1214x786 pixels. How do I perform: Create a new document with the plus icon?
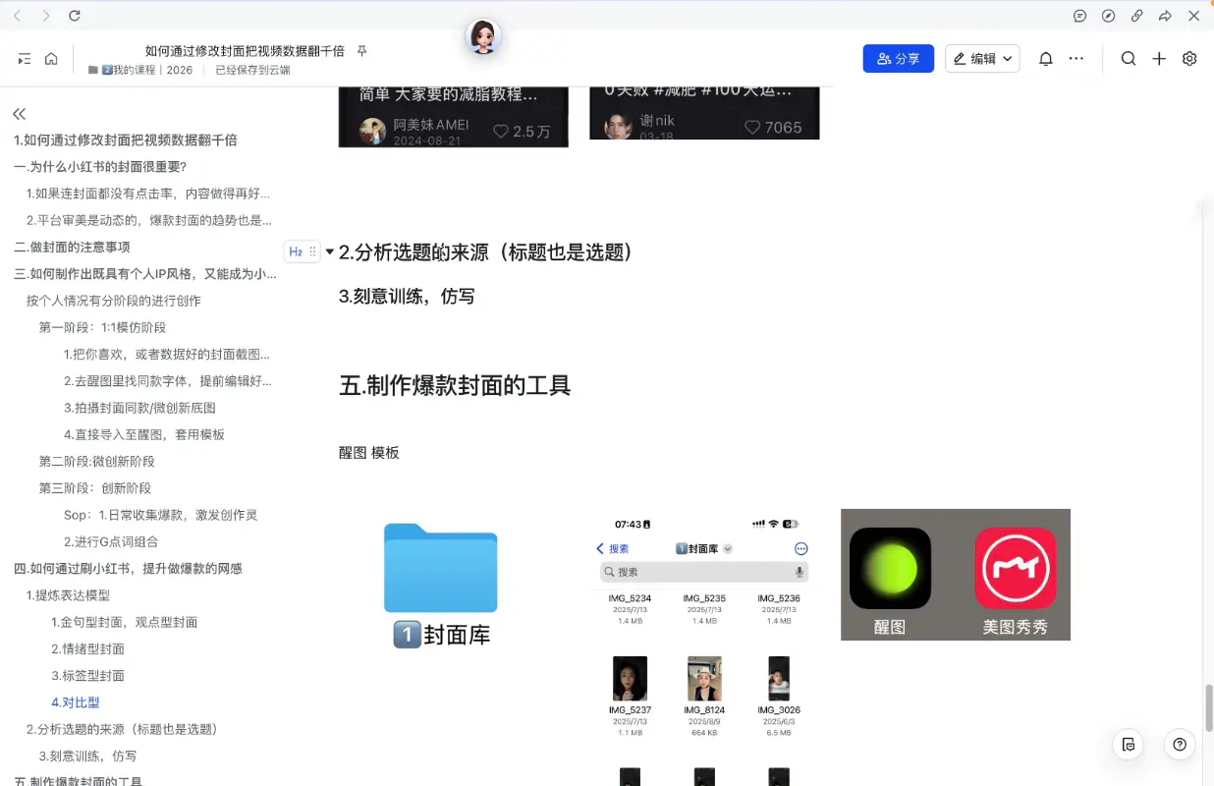(x=1159, y=59)
